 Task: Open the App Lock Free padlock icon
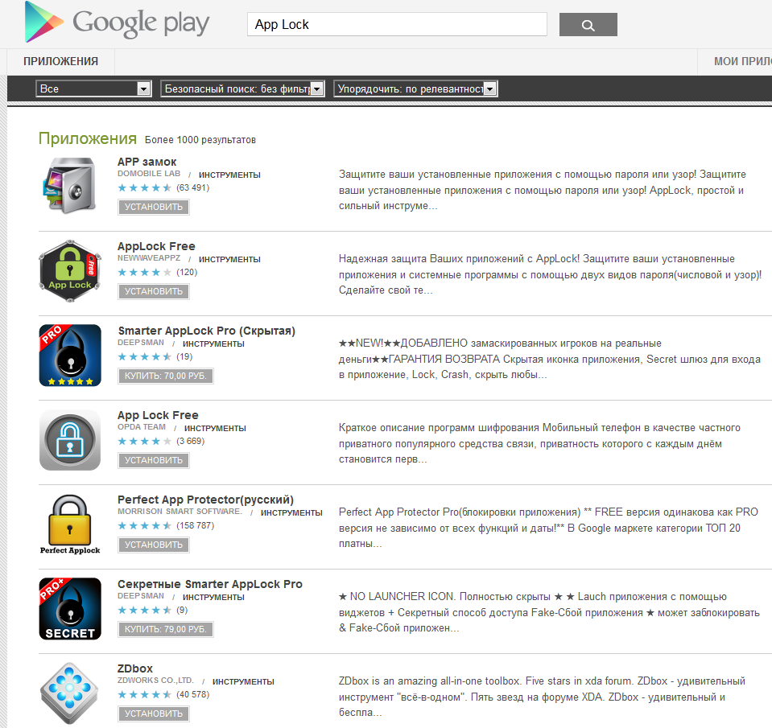[x=70, y=440]
